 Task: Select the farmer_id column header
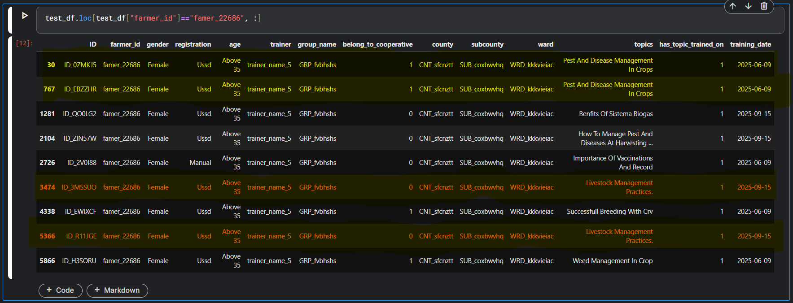coord(125,44)
